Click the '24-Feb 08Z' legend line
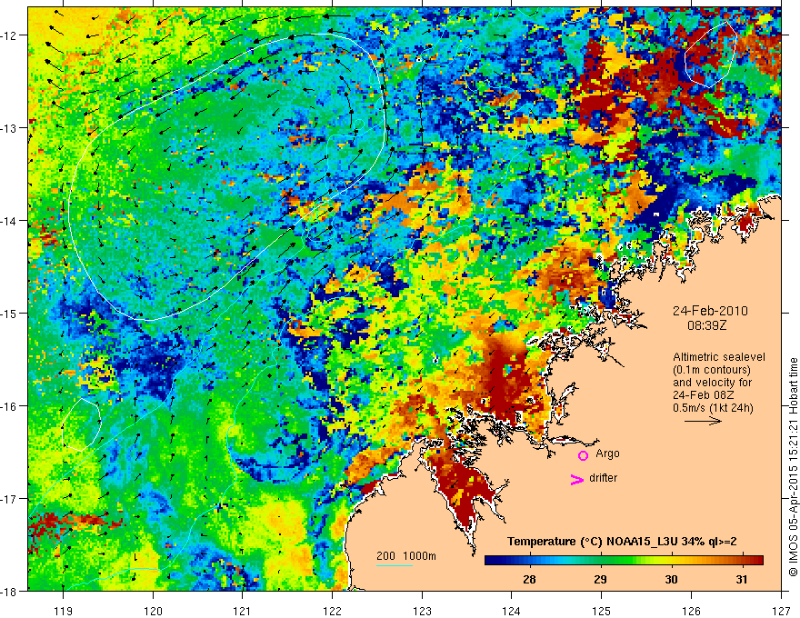Screen dimensions: 800x618 point(704,395)
